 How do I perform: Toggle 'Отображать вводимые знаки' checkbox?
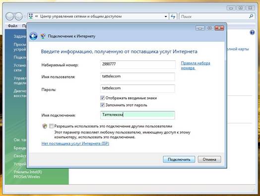tap(102, 98)
